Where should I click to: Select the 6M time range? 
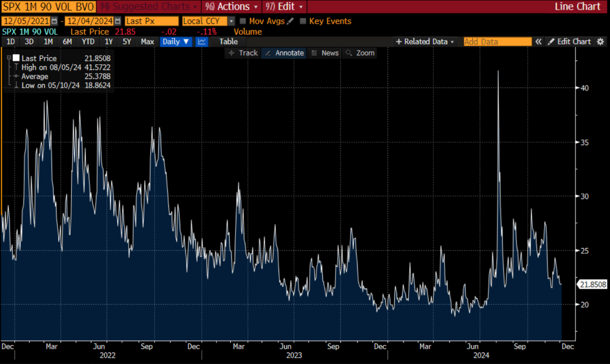coord(67,42)
